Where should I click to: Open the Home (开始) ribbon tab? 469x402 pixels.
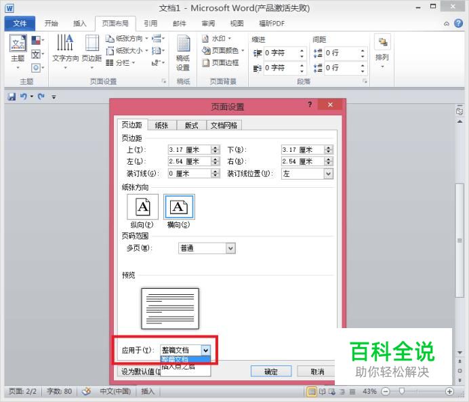click(x=51, y=23)
